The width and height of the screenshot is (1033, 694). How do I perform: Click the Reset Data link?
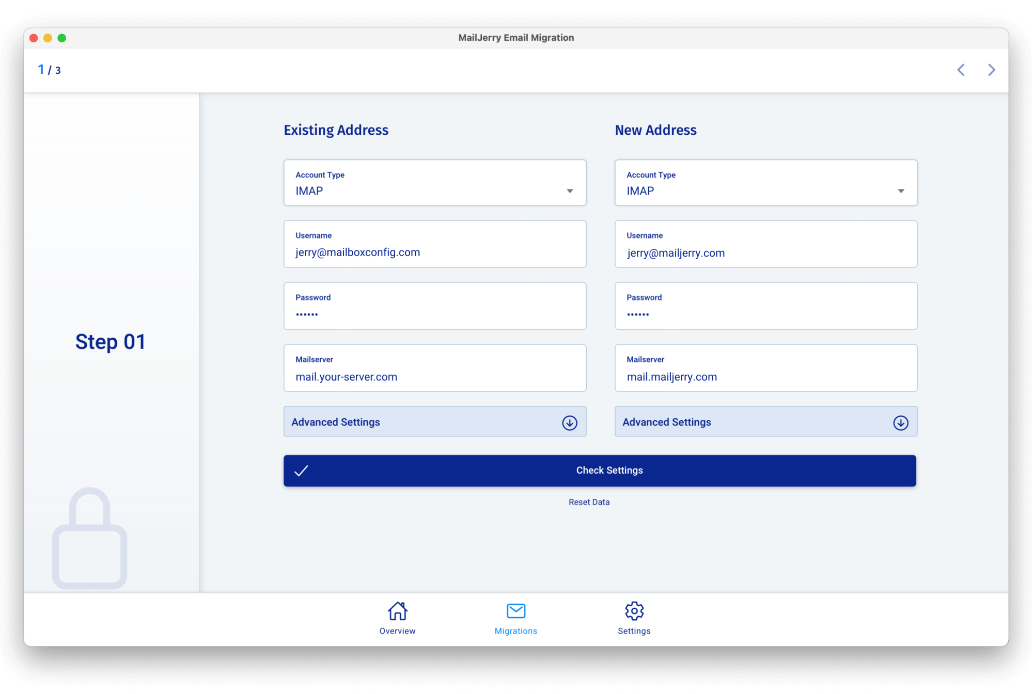589,502
